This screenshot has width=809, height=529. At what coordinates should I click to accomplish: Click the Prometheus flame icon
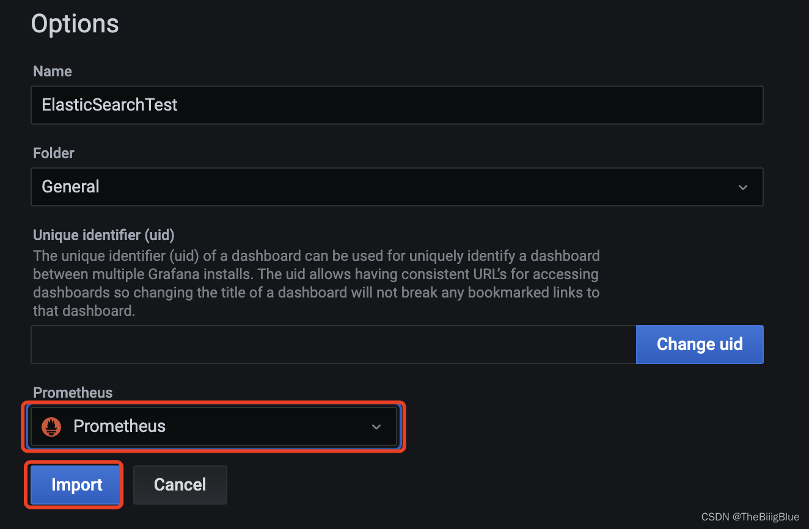51,426
